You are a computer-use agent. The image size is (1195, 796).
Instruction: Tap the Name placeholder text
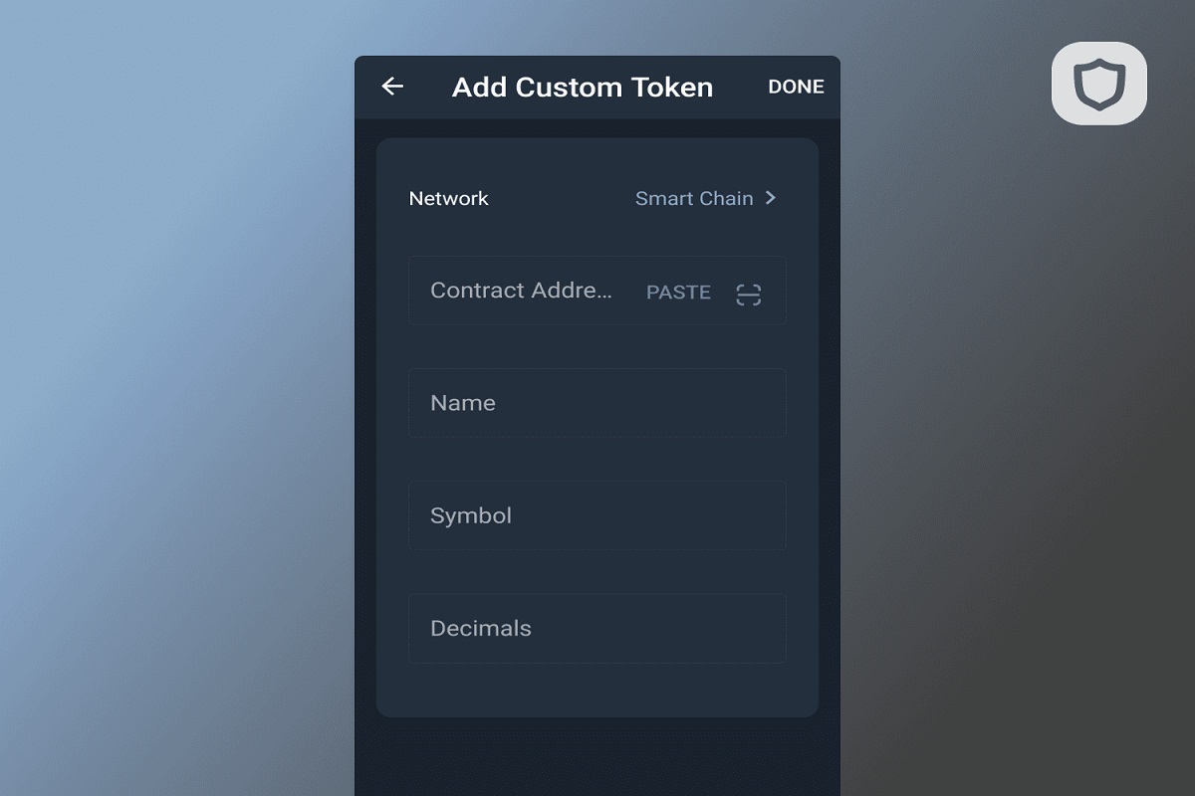(x=463, y=403)
